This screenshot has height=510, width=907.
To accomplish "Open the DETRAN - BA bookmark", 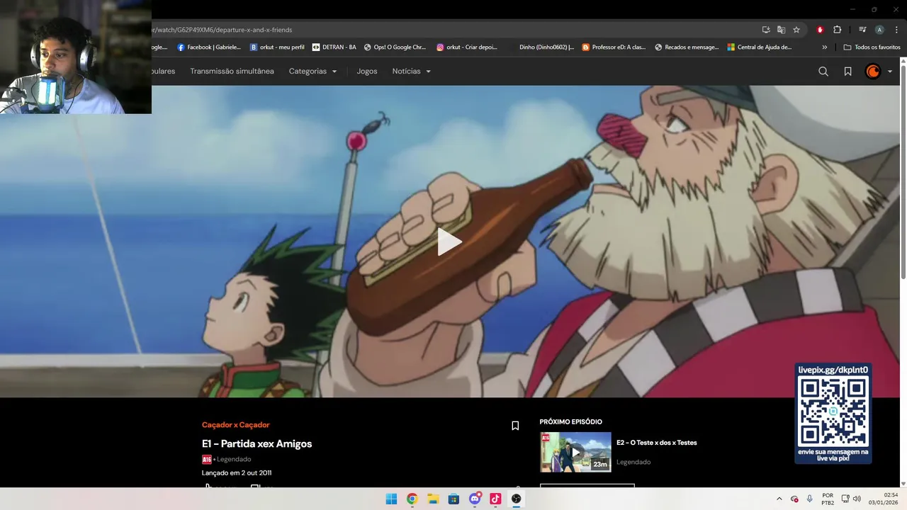I will tap(334, 47).
